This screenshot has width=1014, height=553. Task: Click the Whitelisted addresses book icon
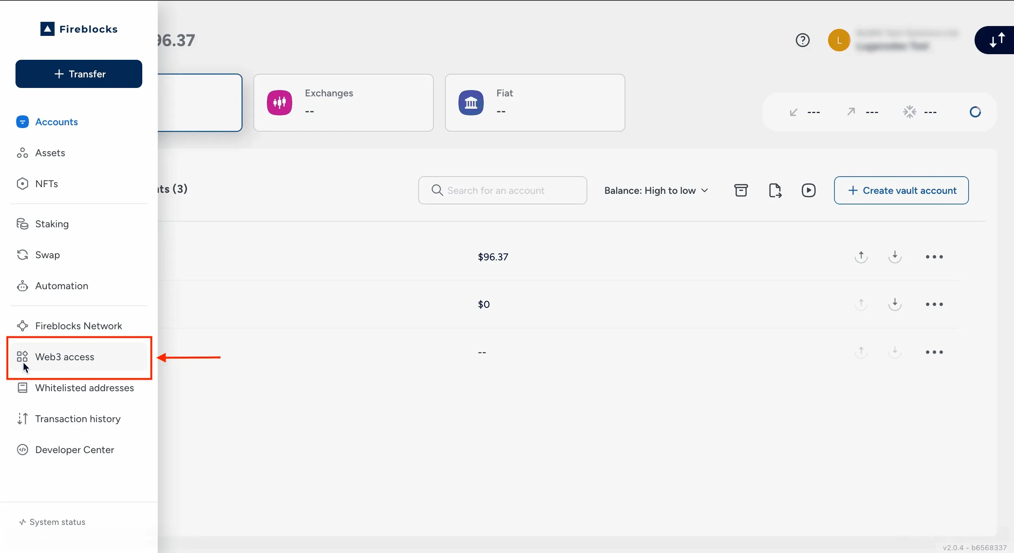tap(23, 388)
